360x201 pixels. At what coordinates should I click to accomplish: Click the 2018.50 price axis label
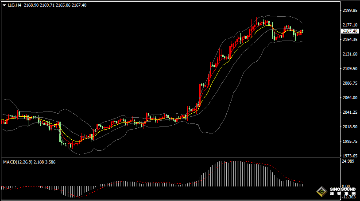click(x=350, y=127)
